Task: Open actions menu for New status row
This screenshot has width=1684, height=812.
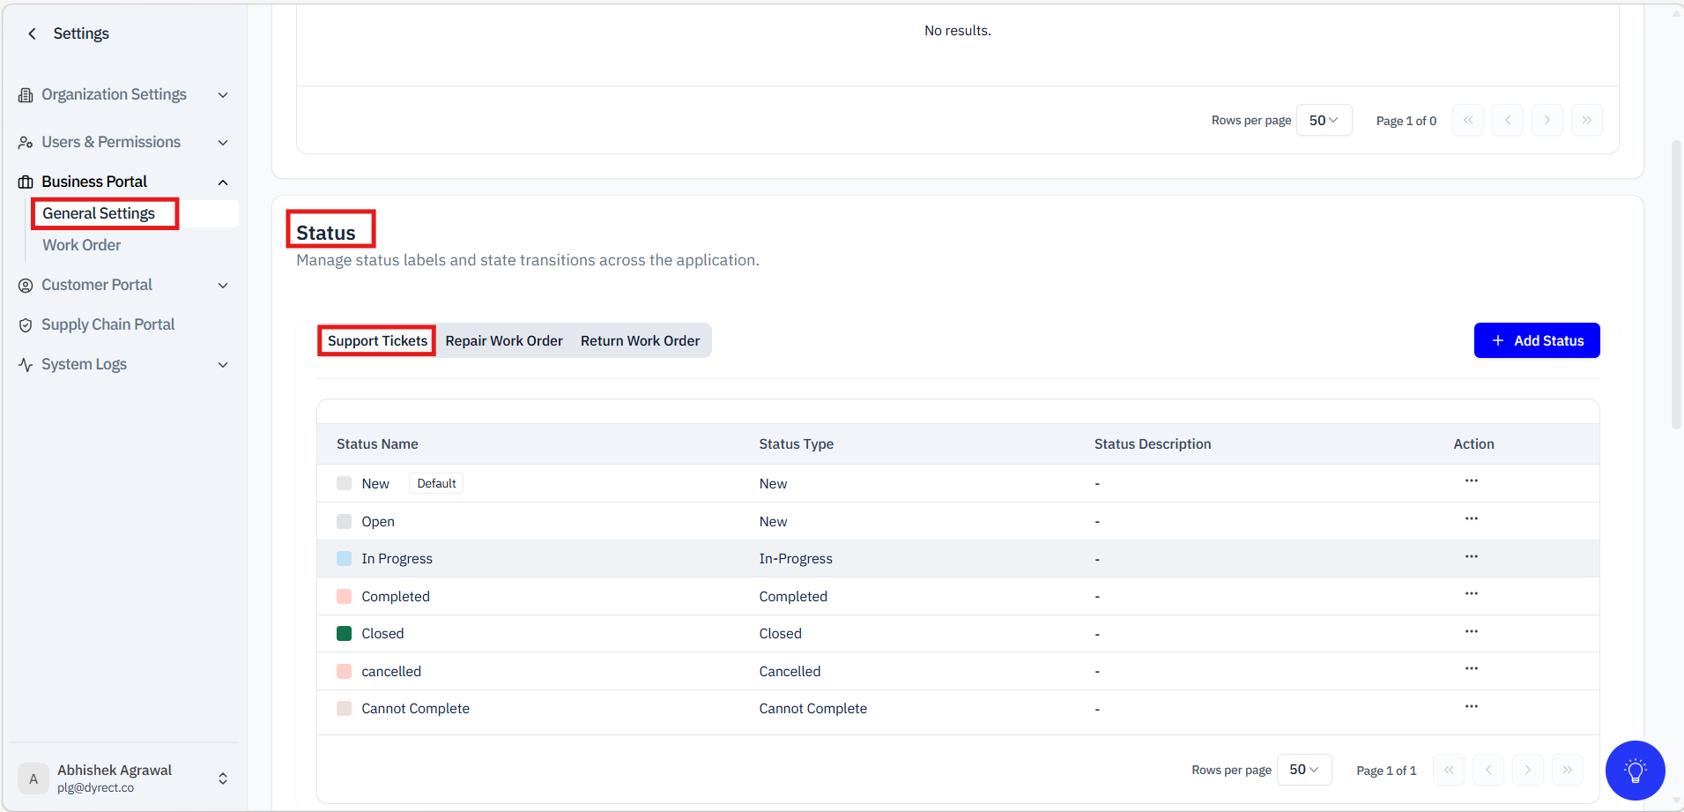Action: point(1472,481)
